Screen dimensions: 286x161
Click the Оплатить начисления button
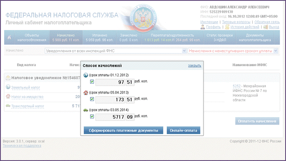257,121
